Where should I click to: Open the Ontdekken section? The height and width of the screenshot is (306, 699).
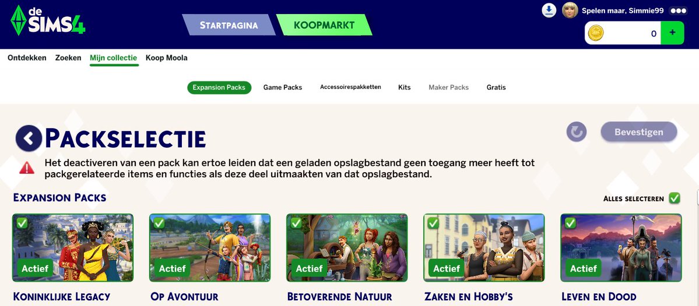coord(27,58)
